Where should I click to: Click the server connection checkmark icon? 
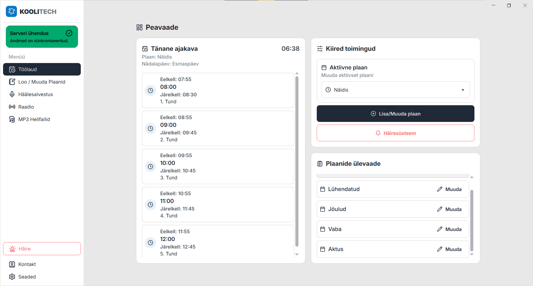coord(69,33)
